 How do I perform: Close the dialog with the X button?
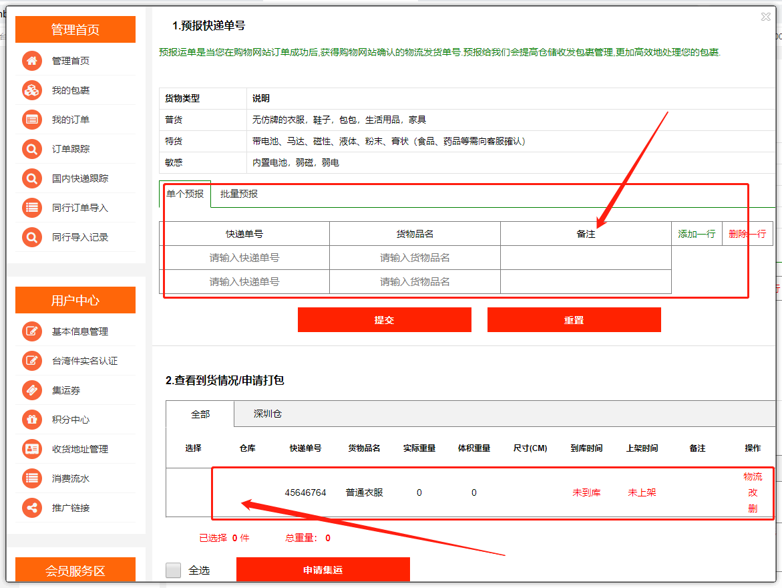tap(766, 17)
